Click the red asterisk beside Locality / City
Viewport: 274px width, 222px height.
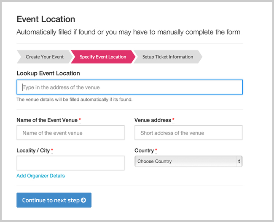(52, 151)
